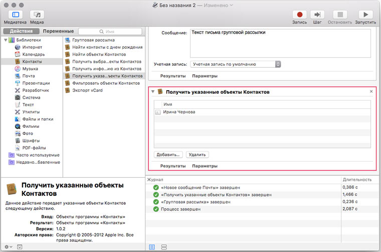Select Фильтровать объекты Контактов action

106,83
